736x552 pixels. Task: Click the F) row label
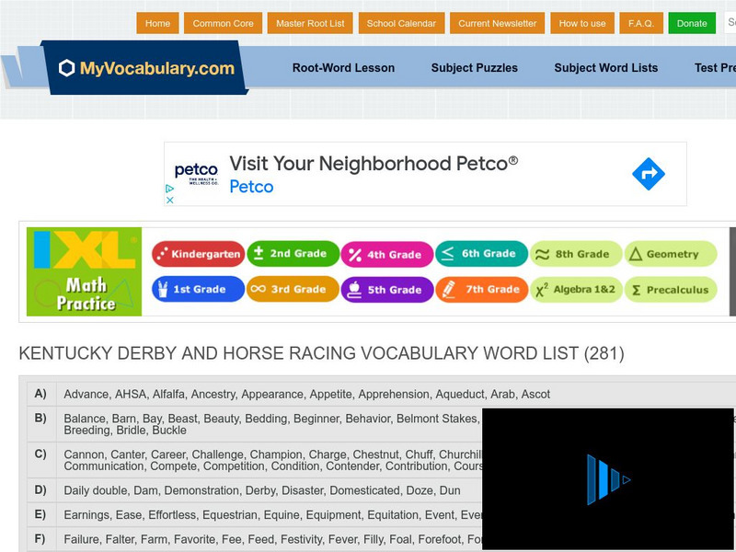[40, 539]
